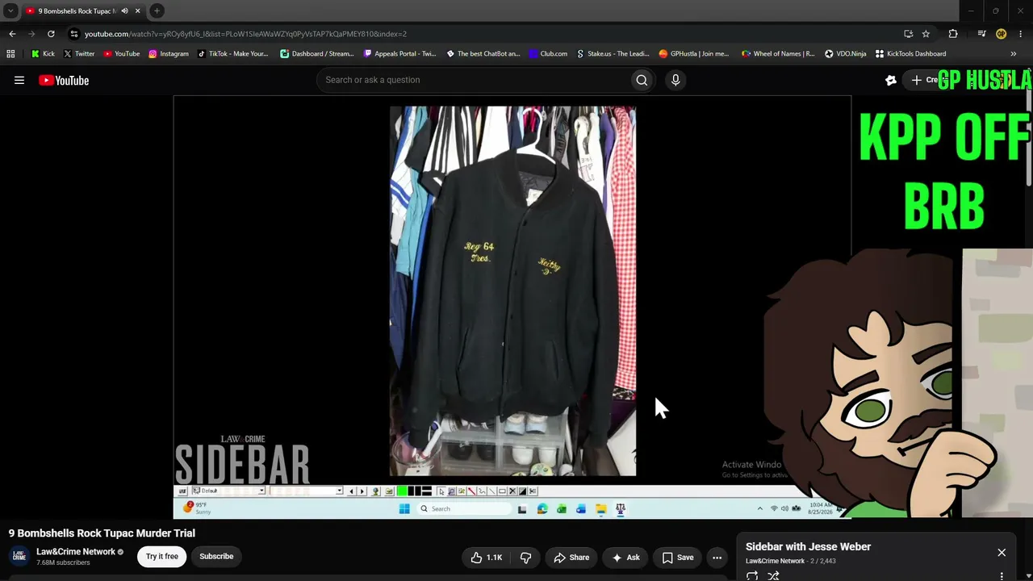This screenshot has height=581, width=1033.
Task: Open the VDO.Ninja bookmark
Action: click(x=846, y=54)
